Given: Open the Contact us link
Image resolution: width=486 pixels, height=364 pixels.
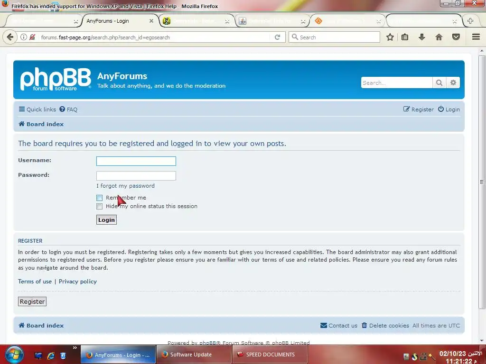Looking at the screenshot, I should [339, 326].
